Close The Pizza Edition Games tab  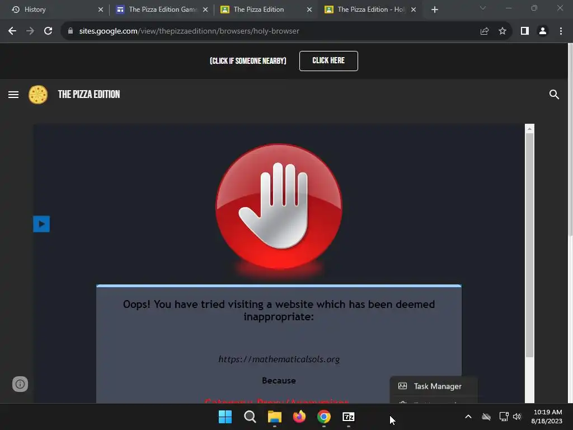205,10
